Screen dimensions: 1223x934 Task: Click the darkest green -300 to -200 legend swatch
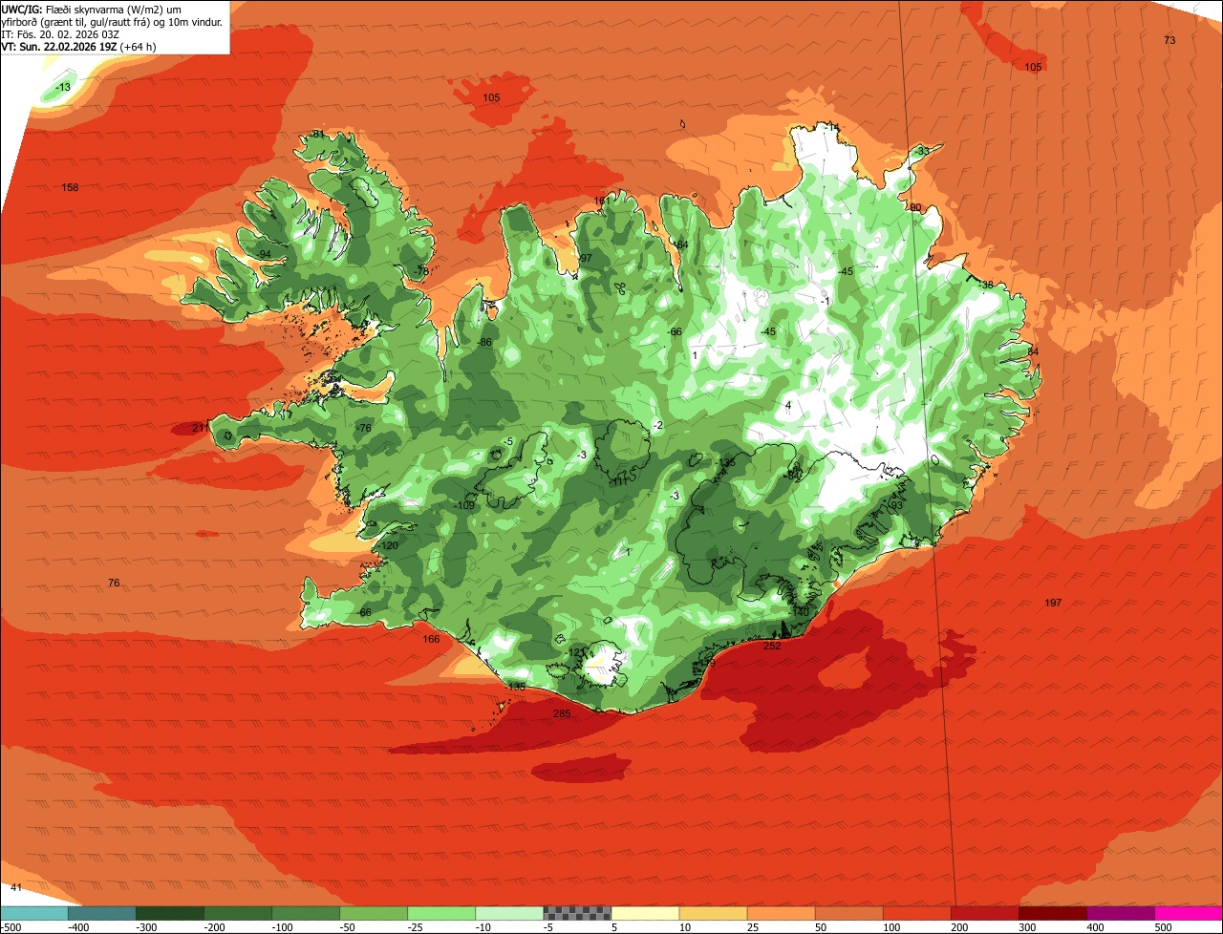click(x=169, y=913)
